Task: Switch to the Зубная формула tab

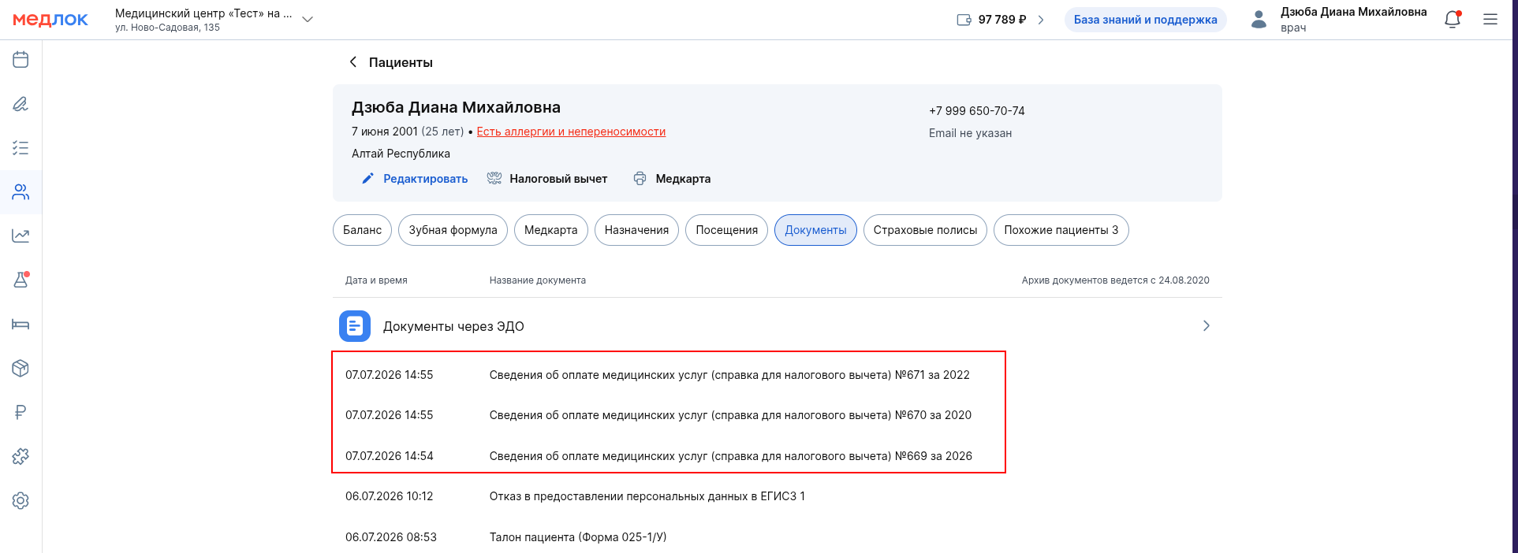Action: 453,230
